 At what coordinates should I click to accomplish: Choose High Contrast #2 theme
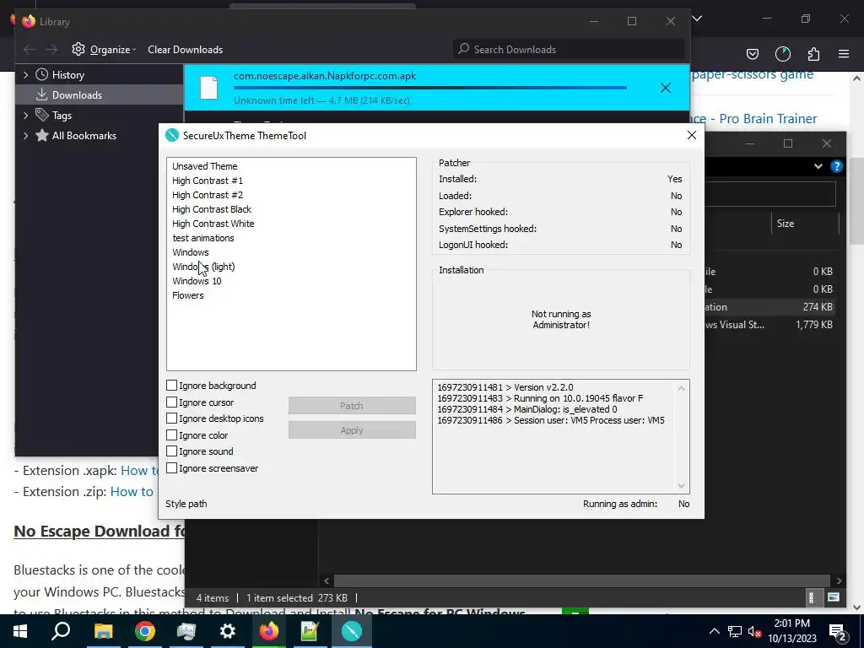[208, 195]
